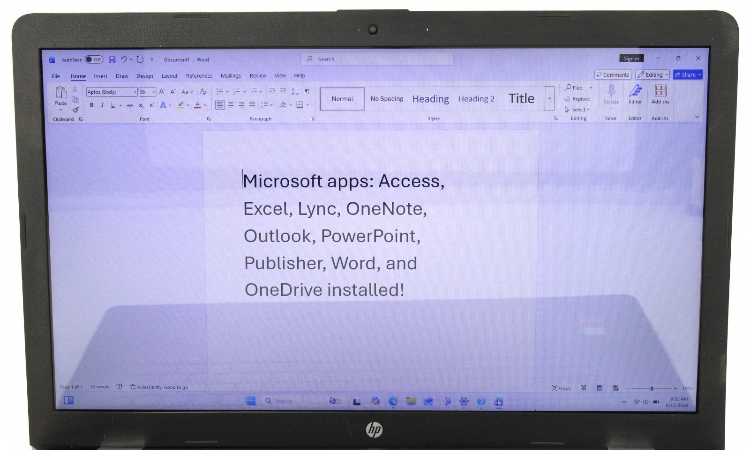Image resolution: width=750 pixels, height=450 pixels.
Task: Click the Sign in button
Action: pos(631,59)
